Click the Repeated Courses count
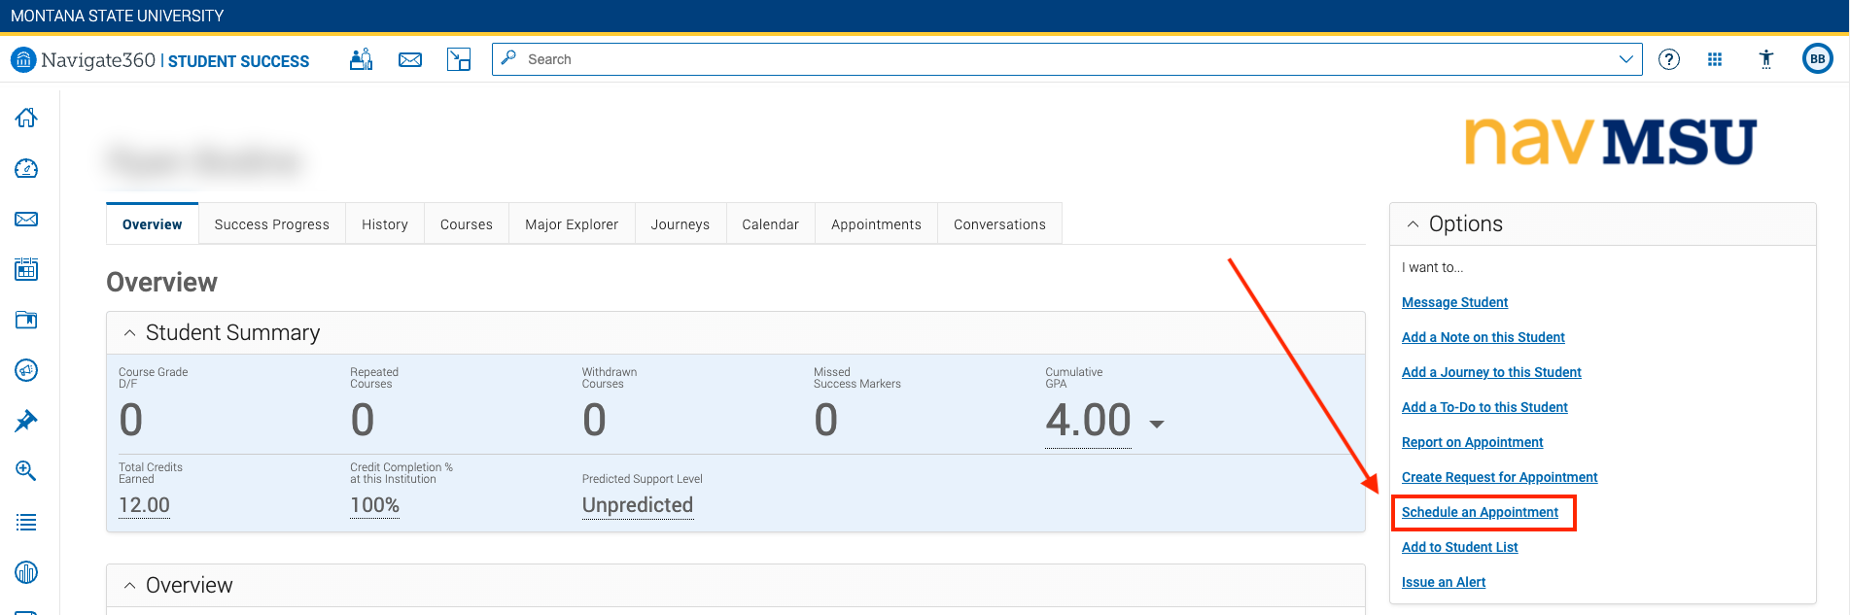Viewport: 1850px width, 615px height. coord(363,421)
